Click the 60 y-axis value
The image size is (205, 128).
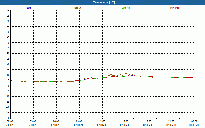tap(8, 21)
